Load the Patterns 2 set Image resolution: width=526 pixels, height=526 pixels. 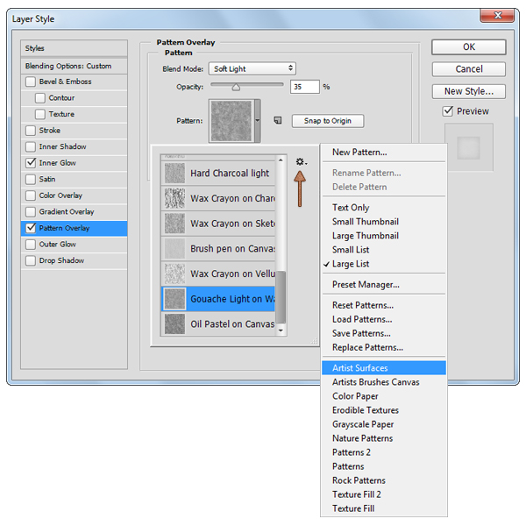[383, 452]
